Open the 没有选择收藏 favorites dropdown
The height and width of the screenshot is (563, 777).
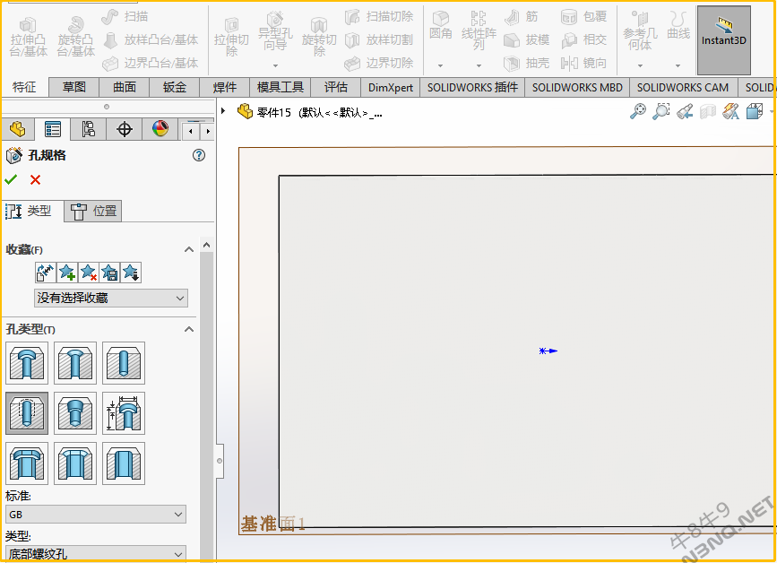coord(111,298)
